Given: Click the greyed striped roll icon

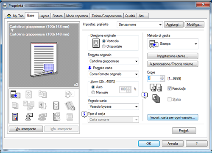Looking at the screenshot, I should tap(70, 117).
